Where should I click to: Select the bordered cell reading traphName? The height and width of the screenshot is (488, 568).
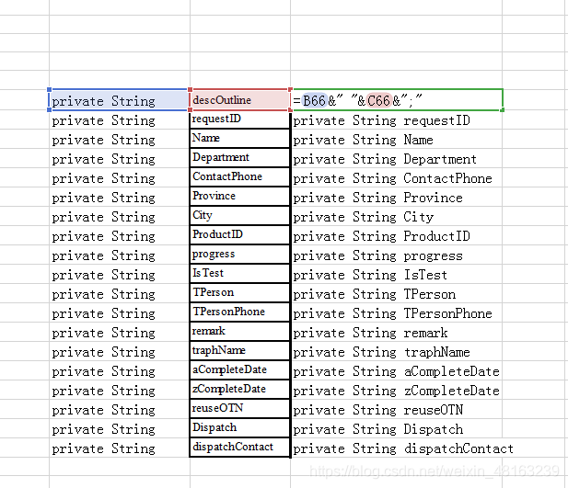[239, 350]
